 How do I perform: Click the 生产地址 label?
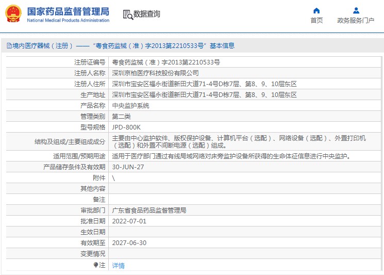(x=93, y=95)
